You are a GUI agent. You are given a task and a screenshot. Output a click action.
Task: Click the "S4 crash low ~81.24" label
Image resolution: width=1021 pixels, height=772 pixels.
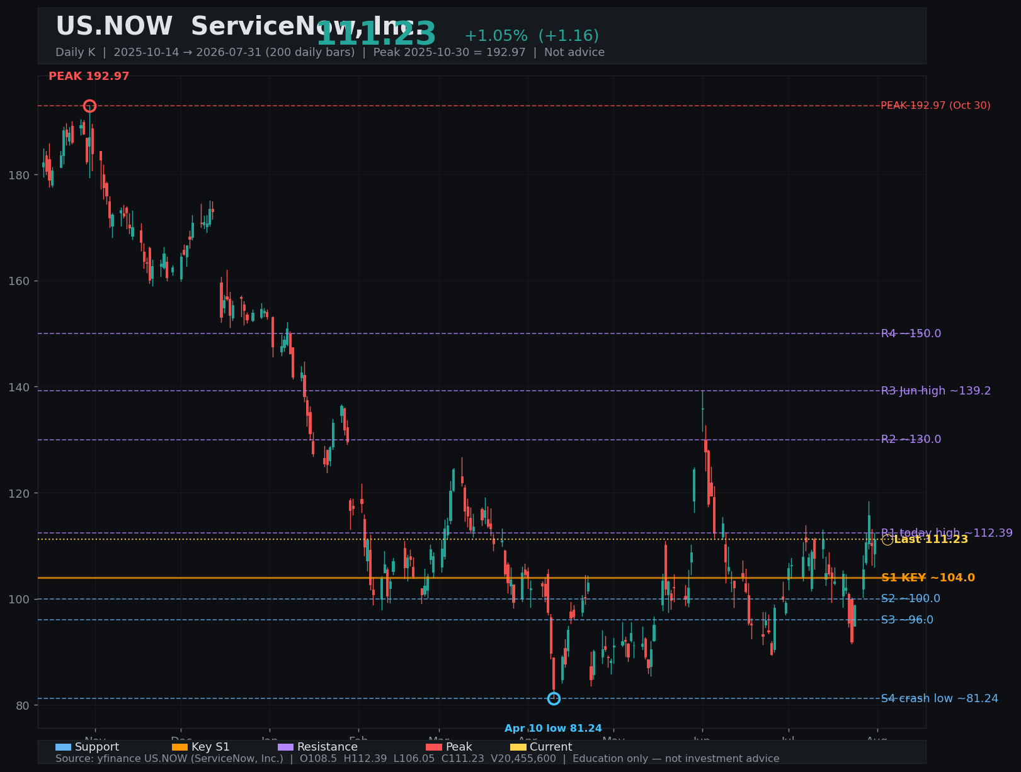pyautogui.click(x=939, y=698)
